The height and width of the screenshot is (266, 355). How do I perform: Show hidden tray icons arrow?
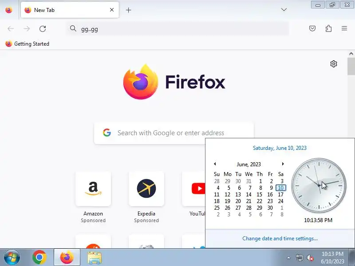[289, 258]
